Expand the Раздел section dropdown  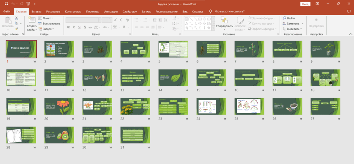(46, 29)
